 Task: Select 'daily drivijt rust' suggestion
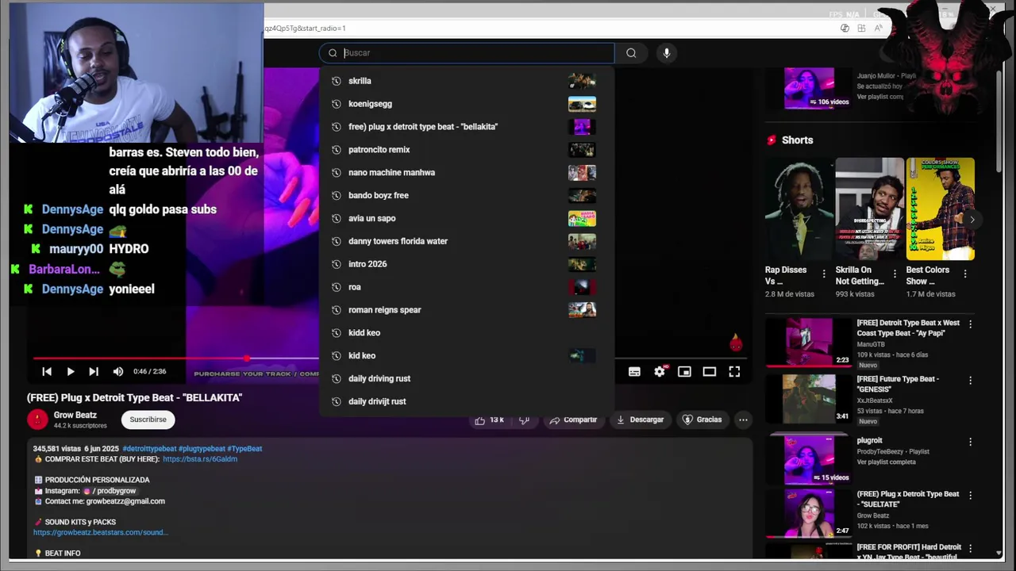(467, 401)
